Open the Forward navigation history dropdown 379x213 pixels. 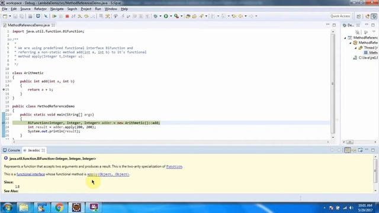coord(256,16)
